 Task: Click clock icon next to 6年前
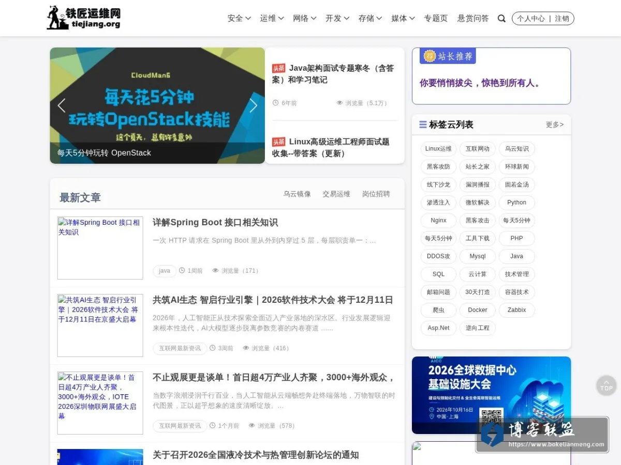275,103
